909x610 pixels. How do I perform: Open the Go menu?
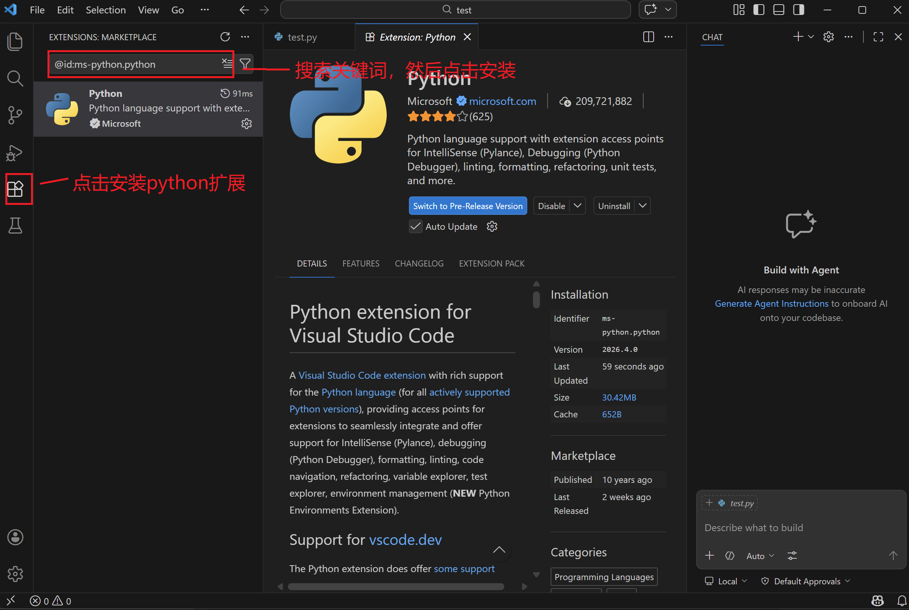177,10
